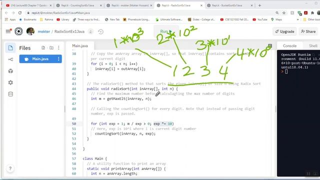Screen dimensions: 320x180
Task: Click line 52 countingSort call
Action: pyautogui.click(x=125, y=134)
